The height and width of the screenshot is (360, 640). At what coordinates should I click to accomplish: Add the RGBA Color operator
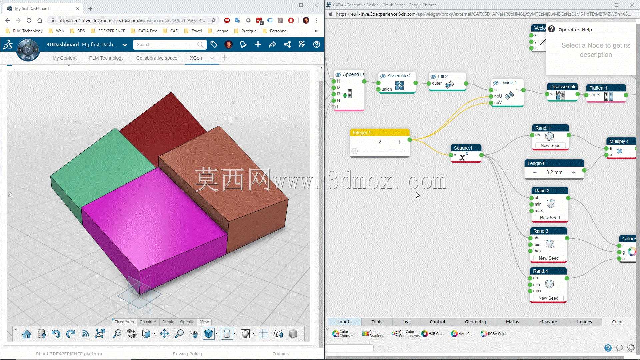tap(494, 334)
